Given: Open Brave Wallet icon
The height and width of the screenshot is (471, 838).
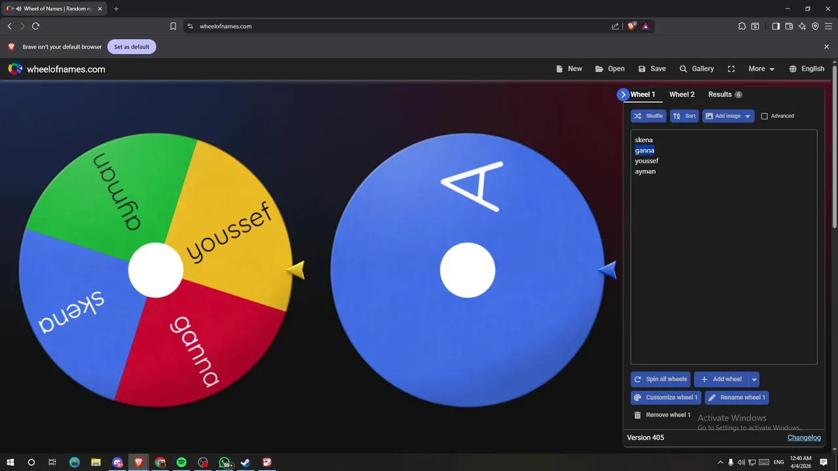Looking at the screenshot, I should pyautogui.click(x=789, y=26).
